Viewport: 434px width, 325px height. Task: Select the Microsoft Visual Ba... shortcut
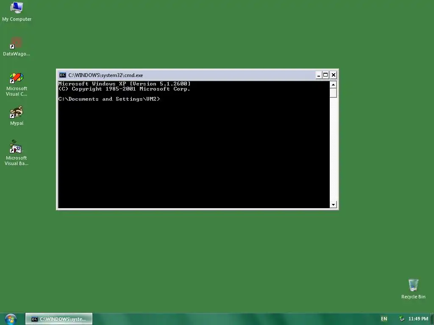coord(17,153)
